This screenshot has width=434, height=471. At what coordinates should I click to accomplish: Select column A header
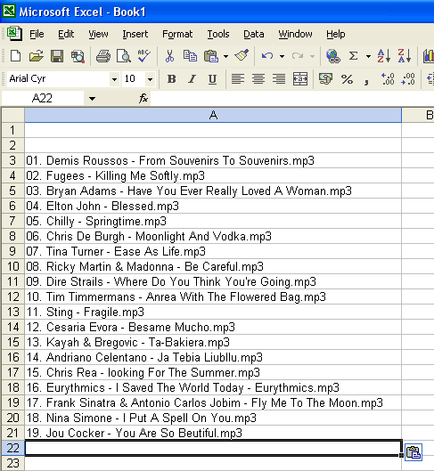pos(213,115)
